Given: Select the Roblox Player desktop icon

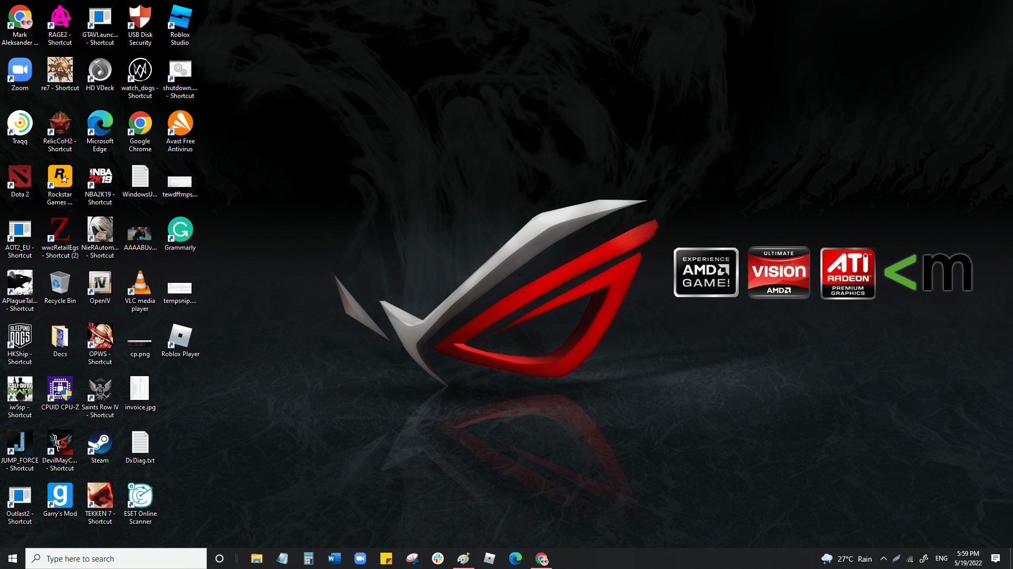Looking at the screenshot, I should click(180, 341).
